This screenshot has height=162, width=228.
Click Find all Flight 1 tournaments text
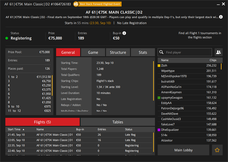pyautogui.click(x=200, y=35)
